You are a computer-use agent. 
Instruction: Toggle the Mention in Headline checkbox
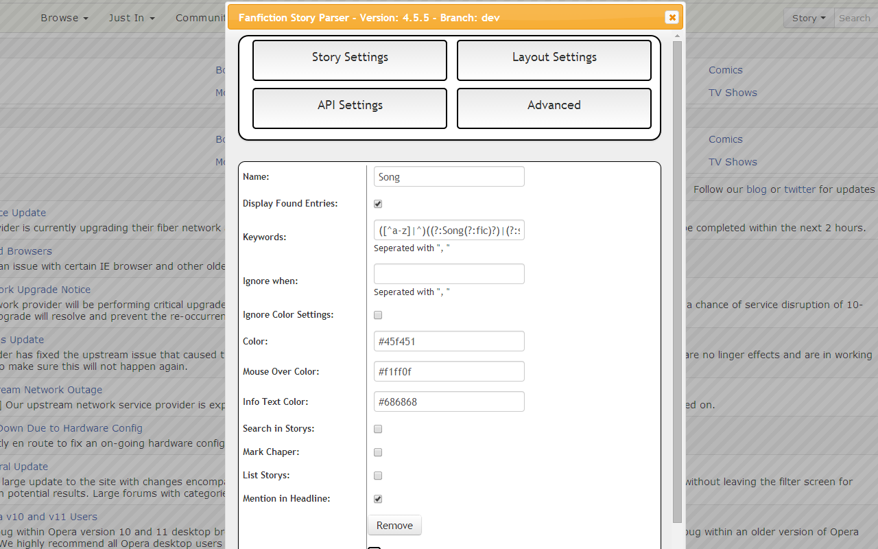(378, 499)
